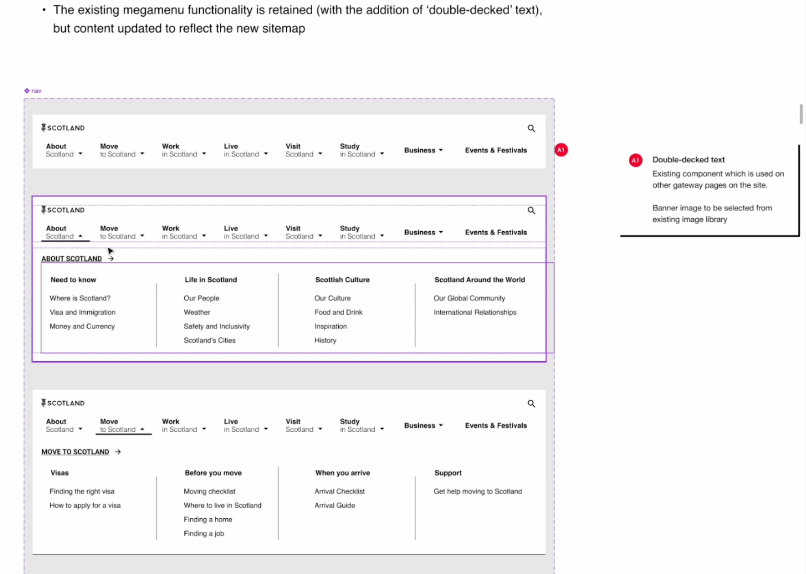Click the Scotland logo in the bottom nav mockup
This screenshot has width=806, height=574.
pos(63,403)
